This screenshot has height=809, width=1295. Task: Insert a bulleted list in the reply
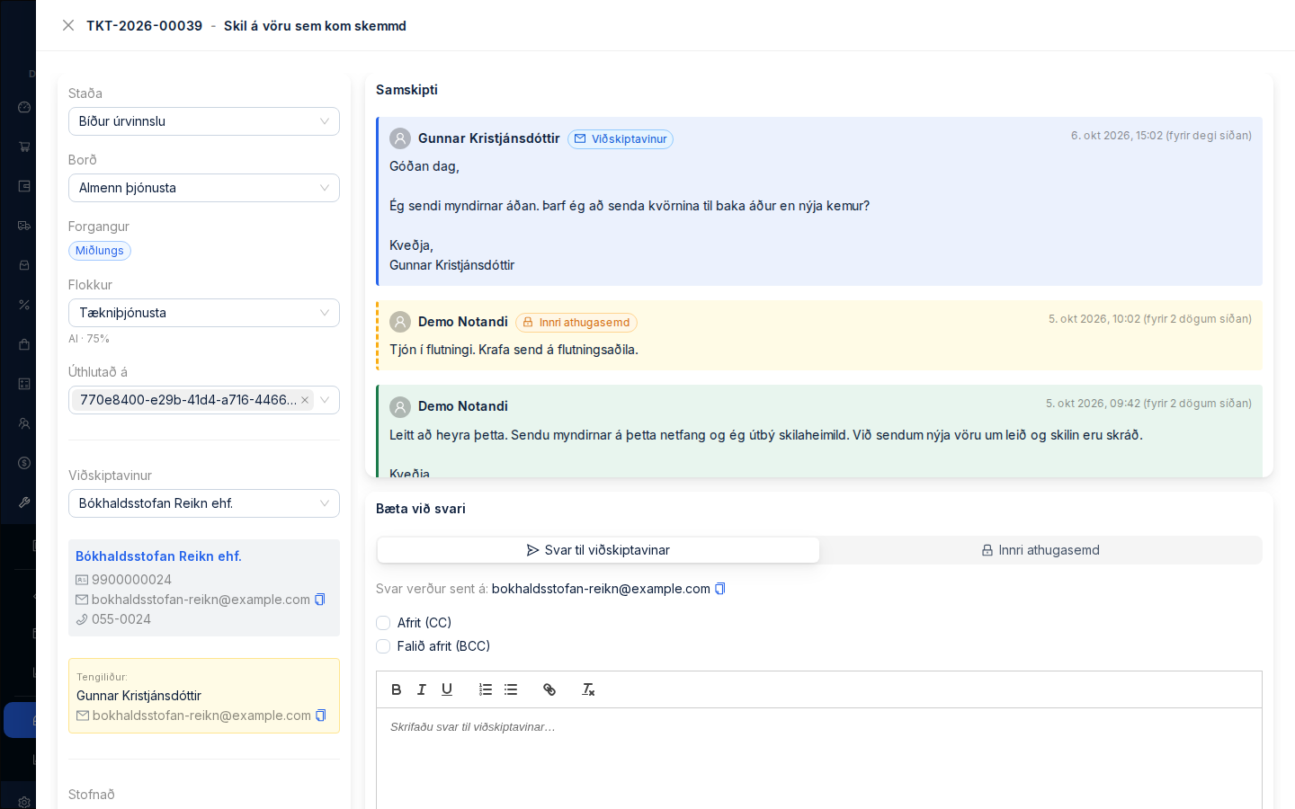(x=511, y=689)
